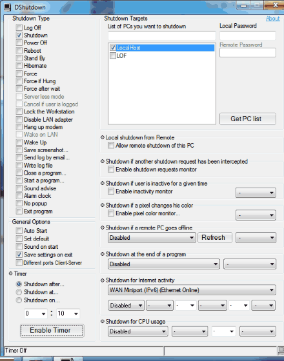This screenshot has height=361, width=284.
Task: Select the Shutdown at... radio button
Action: (x=19, y=292)
